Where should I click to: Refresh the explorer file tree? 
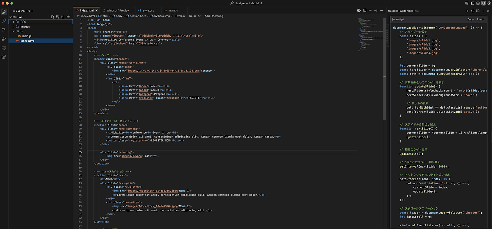coord(63,17)
